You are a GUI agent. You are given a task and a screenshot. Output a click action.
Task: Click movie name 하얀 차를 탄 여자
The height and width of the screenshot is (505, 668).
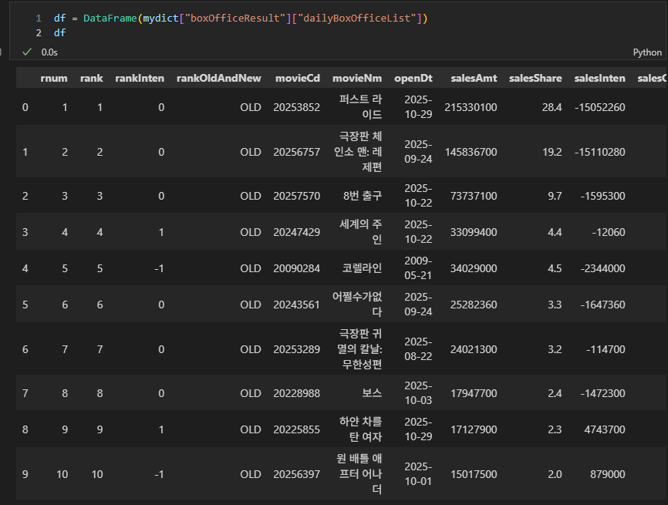coord(360,429)
